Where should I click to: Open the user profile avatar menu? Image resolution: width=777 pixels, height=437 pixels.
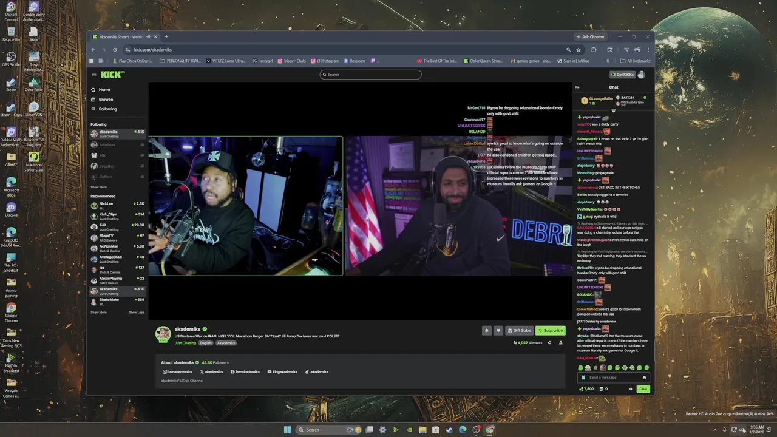(642, 75)
